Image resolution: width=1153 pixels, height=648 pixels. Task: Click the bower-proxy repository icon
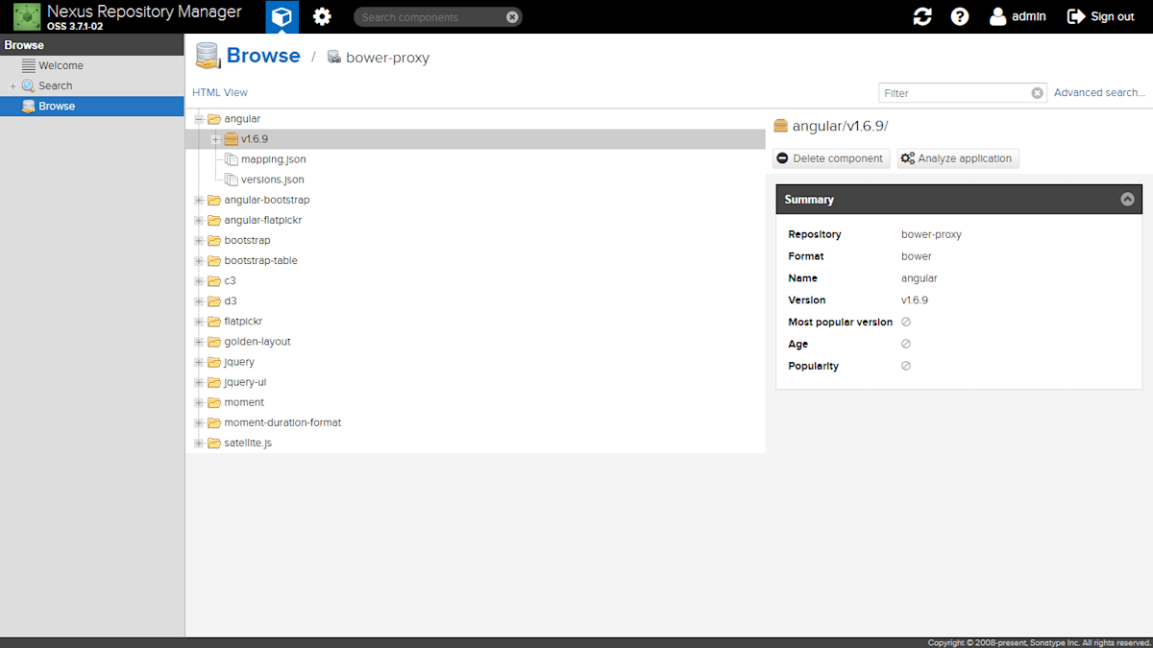pyautogui.click(x=333, y=58)
